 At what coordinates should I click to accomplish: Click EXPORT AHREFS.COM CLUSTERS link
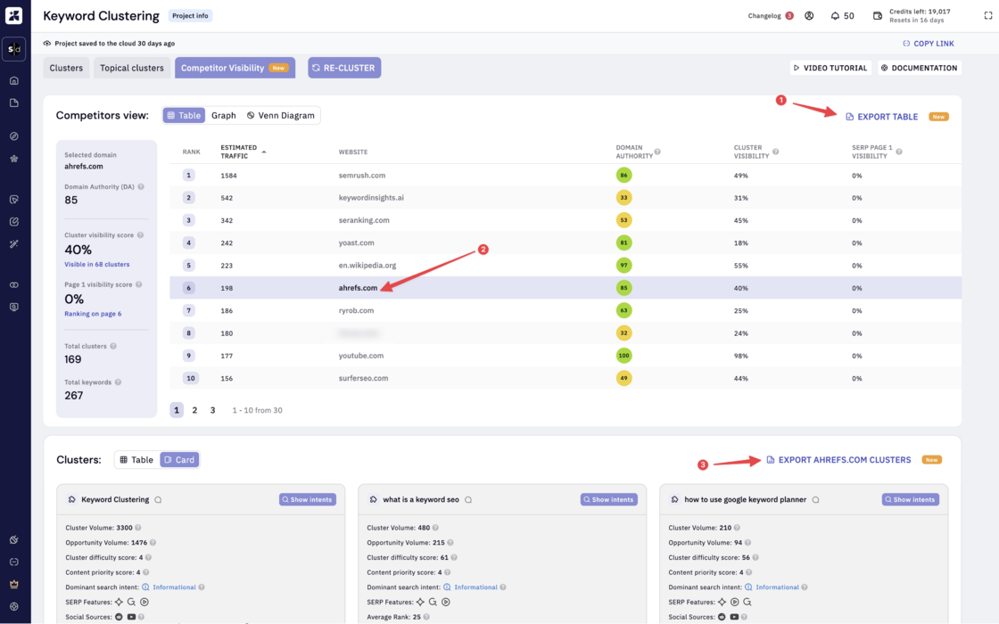[x=838, y=460]
